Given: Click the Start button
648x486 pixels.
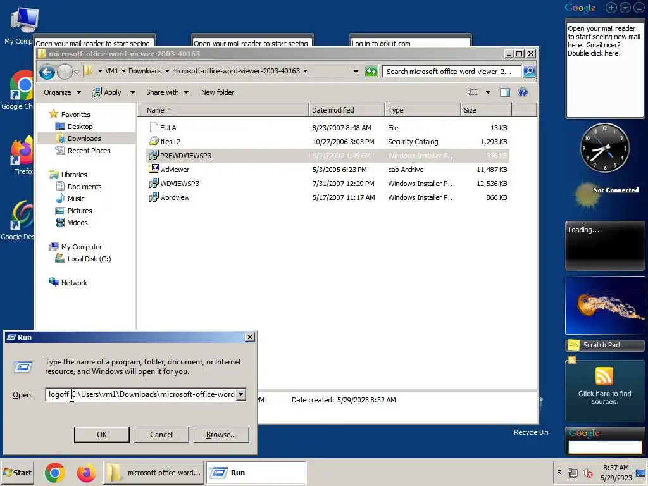Looking at the screenshot, I should [17, 473].
